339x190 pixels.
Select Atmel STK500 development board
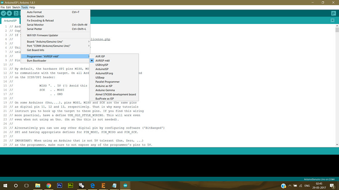(x=114, y=94)
